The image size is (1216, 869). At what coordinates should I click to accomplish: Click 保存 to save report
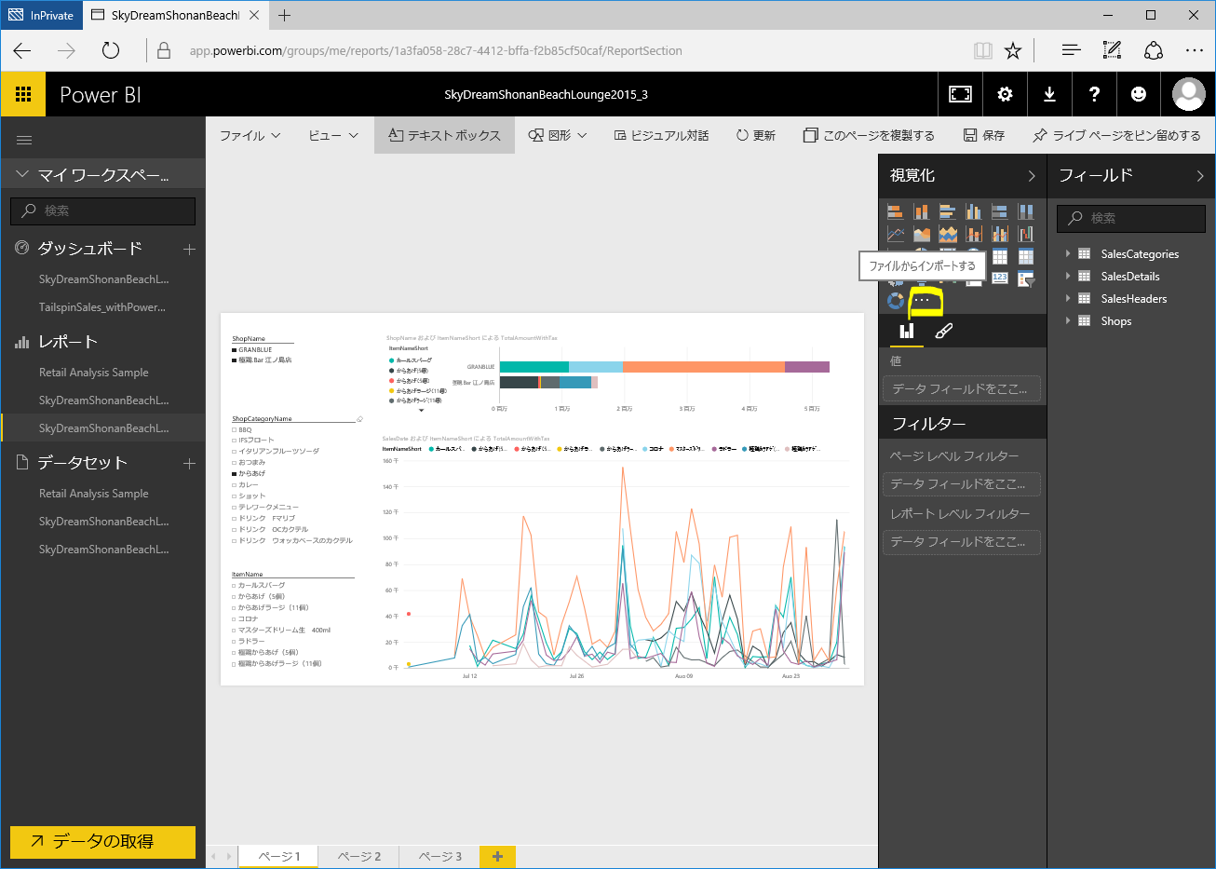[x=984, y=135]
